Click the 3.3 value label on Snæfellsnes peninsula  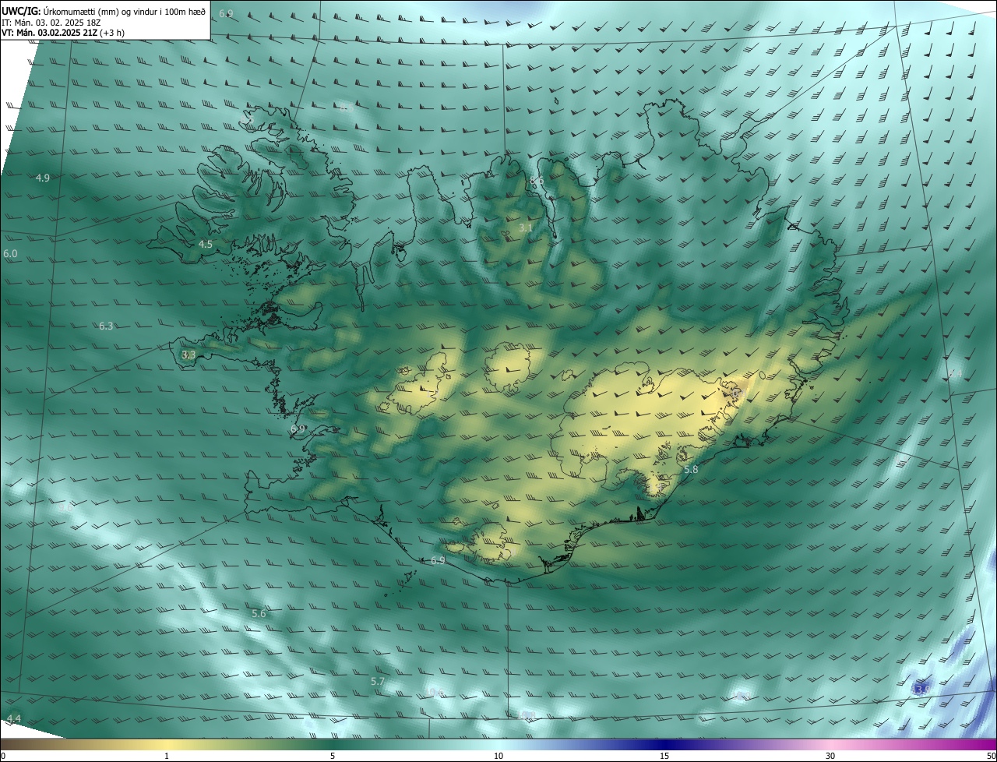tap(188, 355)
